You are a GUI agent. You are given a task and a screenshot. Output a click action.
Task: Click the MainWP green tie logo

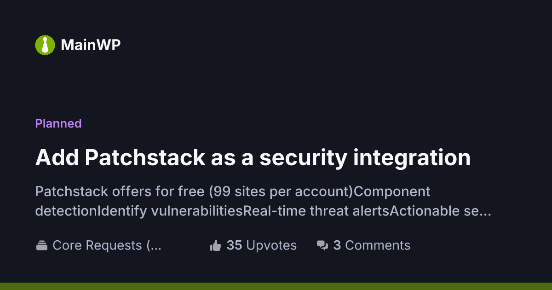[45, 45]
